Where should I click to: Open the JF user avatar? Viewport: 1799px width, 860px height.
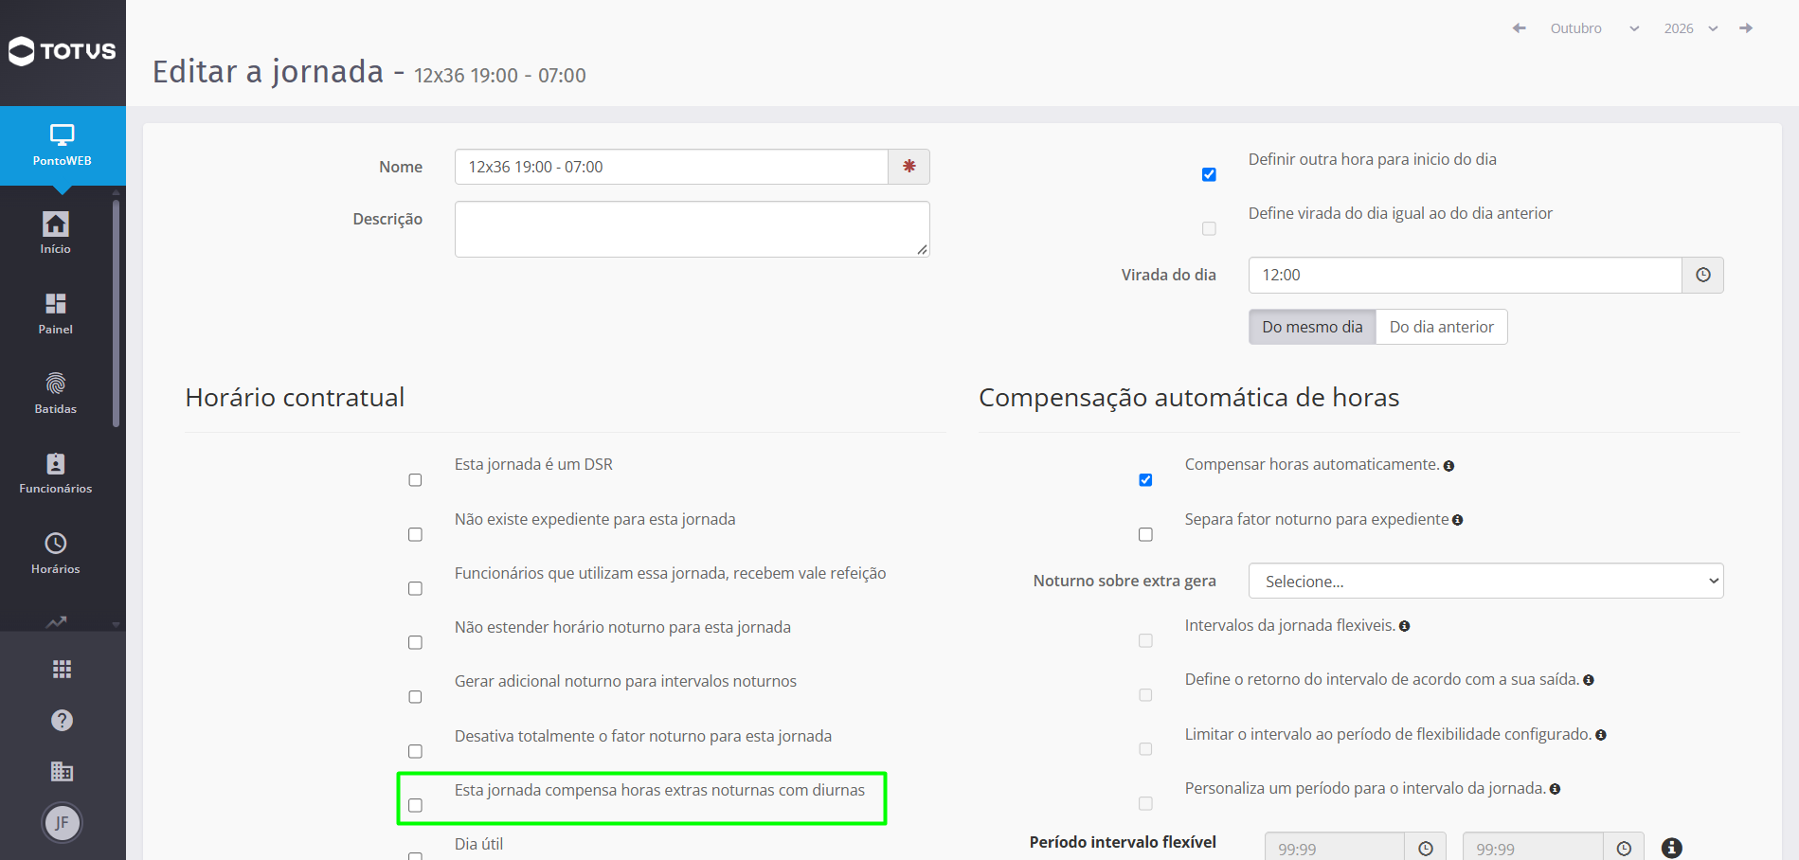pyautogui.click(x=63, y=822)
